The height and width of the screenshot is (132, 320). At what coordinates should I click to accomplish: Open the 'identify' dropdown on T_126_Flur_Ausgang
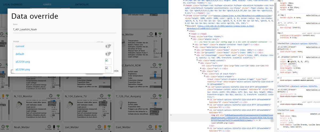pyautogui.click(x=154, y=114)
